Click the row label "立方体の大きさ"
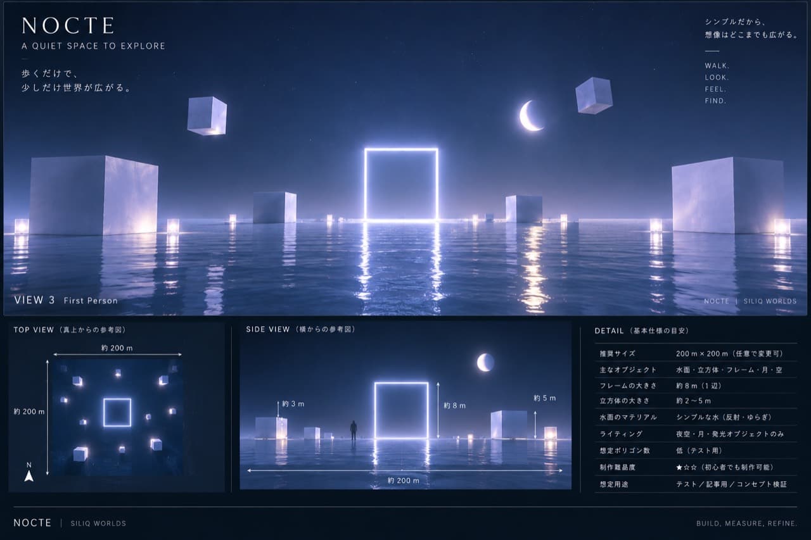The width and height of the screenshot is (811, 540). (624, 401)
